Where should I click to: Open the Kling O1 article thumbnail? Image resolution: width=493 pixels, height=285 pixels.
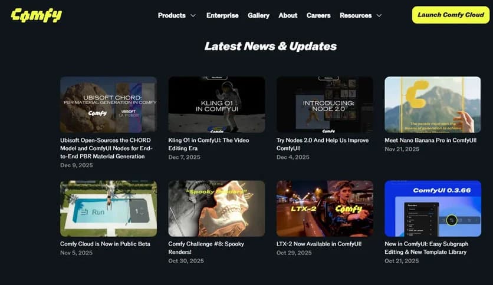[216, 105]
